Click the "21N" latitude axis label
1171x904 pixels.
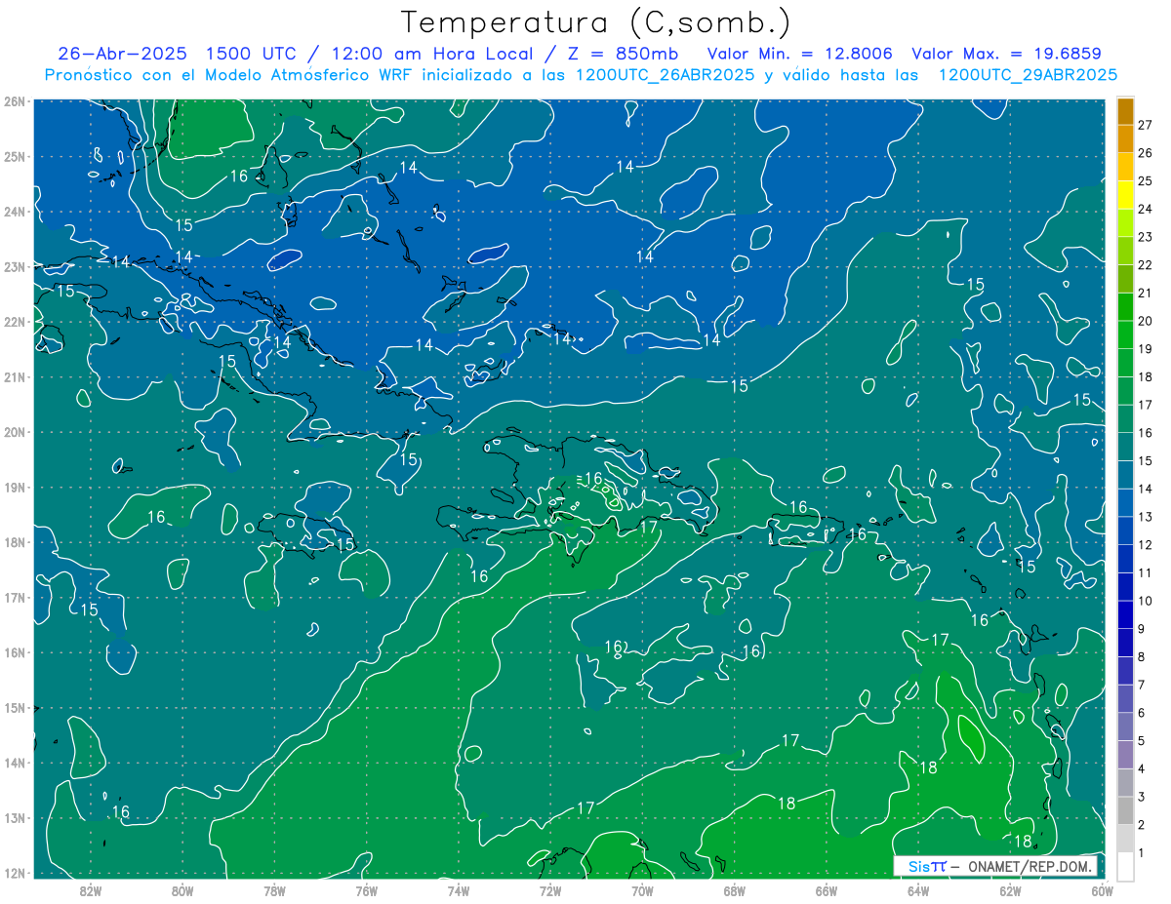[14, 376]
